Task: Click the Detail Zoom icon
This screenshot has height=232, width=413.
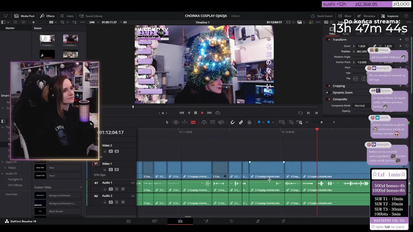Action: (x=291, y=122)
